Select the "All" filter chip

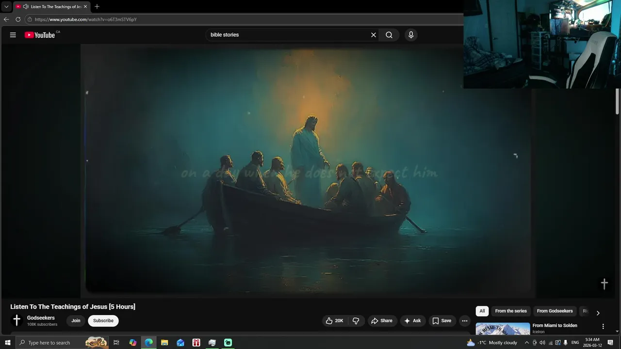[482, 311]
